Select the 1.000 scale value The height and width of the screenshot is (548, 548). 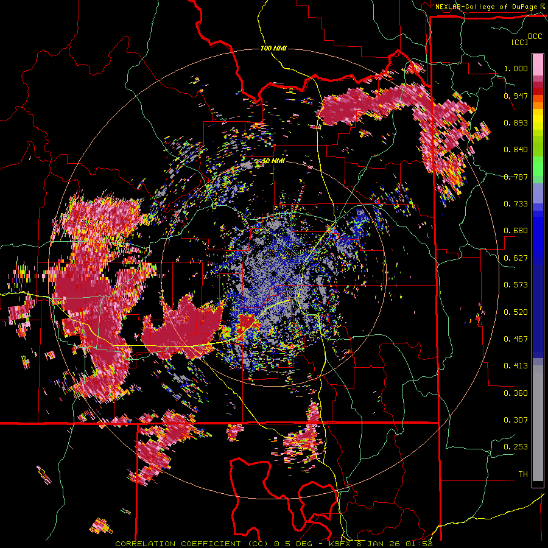[x=516, y=68]
